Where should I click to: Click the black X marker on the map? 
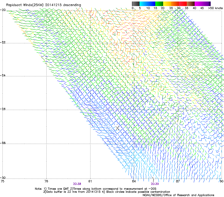point(117,128)
